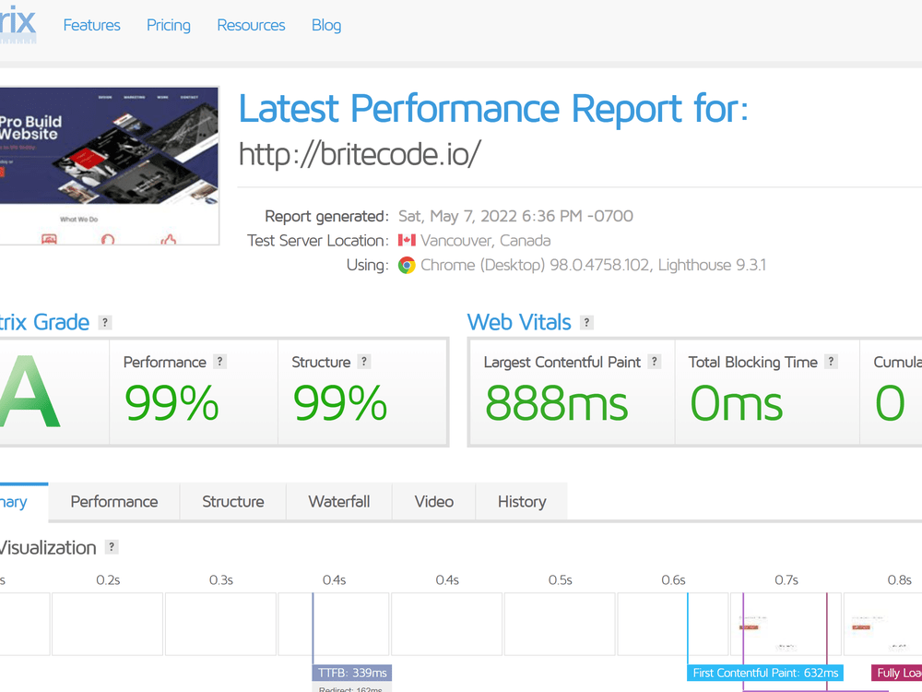The width and height of the screenshot is (922, 692).
Task: Click the Fully Loaded timeline marker
Action: [897, 673]
